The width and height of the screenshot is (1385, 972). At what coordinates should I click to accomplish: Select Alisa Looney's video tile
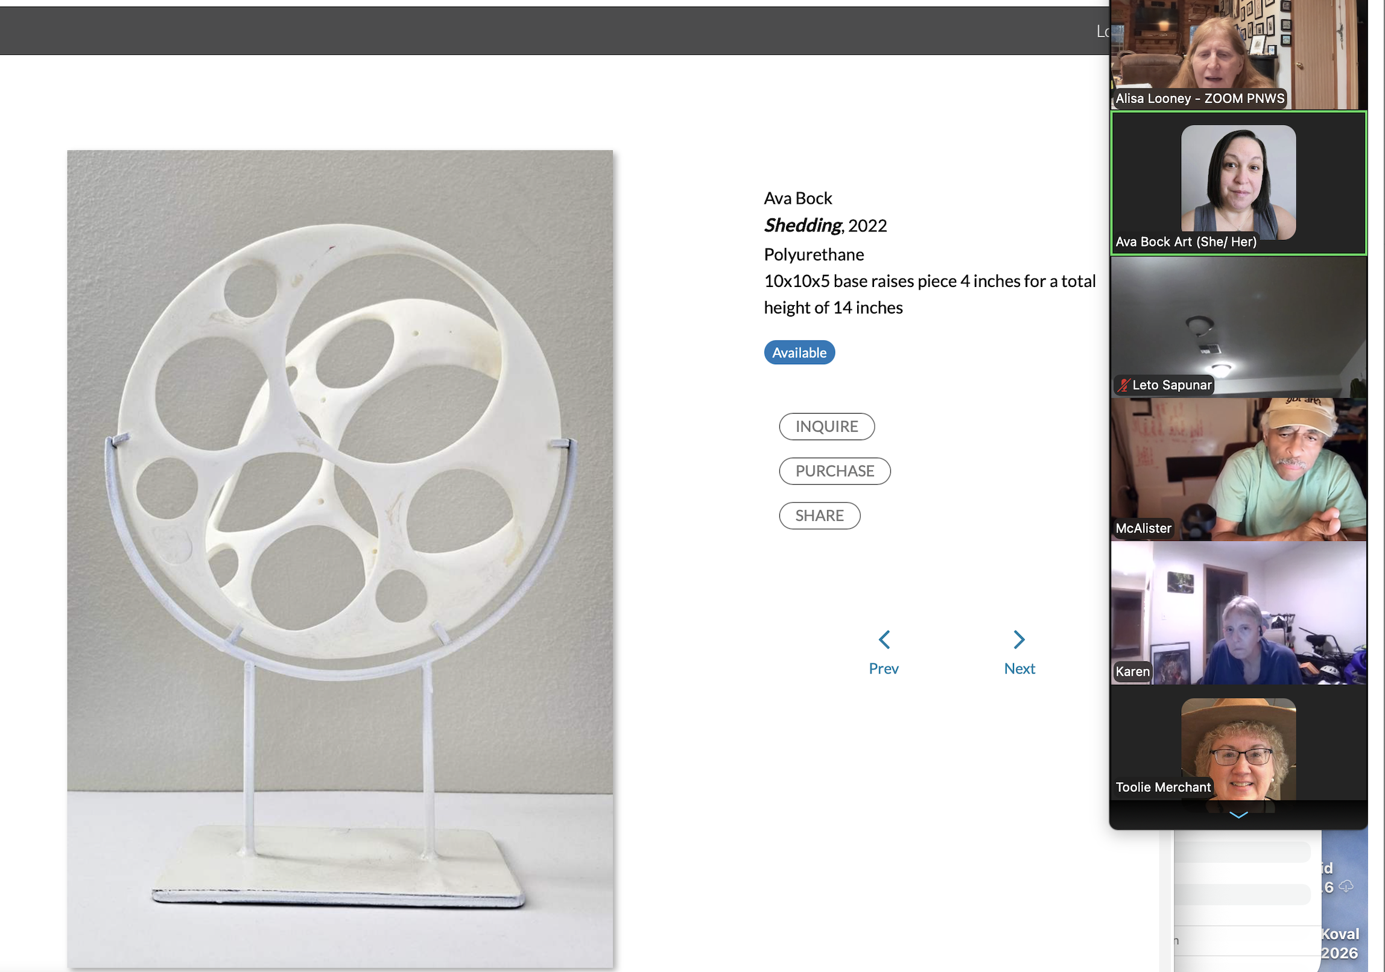tap(1238, 55)
